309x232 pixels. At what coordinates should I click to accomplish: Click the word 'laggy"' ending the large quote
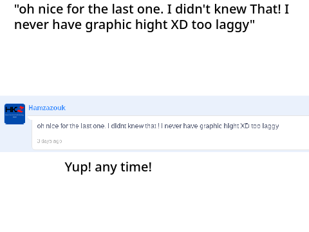point(235,25)
